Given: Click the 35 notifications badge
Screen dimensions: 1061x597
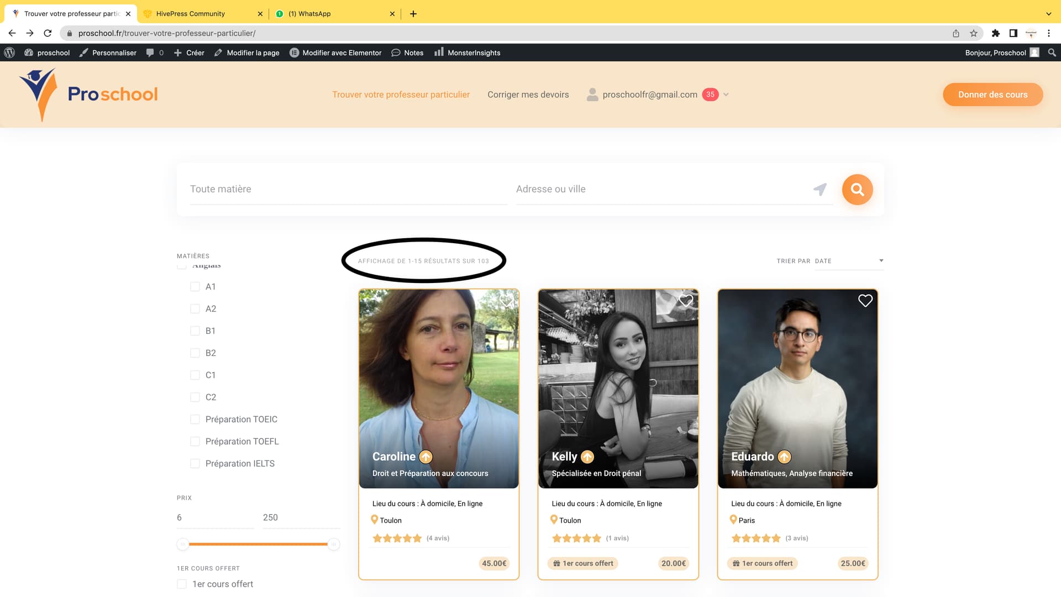Looking at the screenshot, I should point(710,95).
